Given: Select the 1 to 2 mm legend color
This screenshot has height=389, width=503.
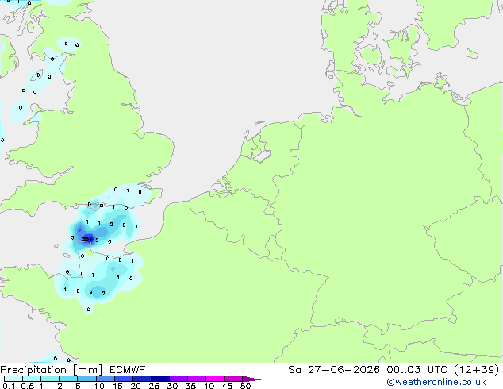Looking at the screenshot, I should coord(50,379).
